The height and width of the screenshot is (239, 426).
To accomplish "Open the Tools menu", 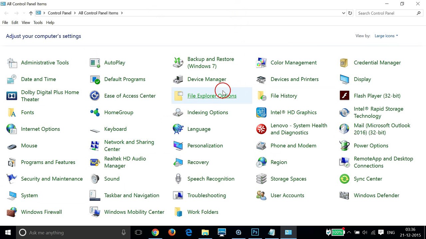I will (38, 23).
